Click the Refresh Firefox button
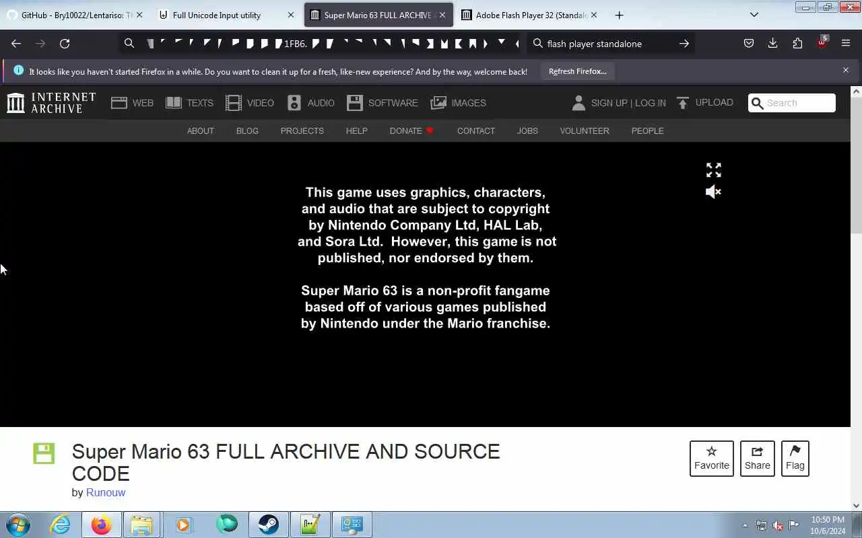The height and width of the screenshot is (538, 862). point(578,71)
